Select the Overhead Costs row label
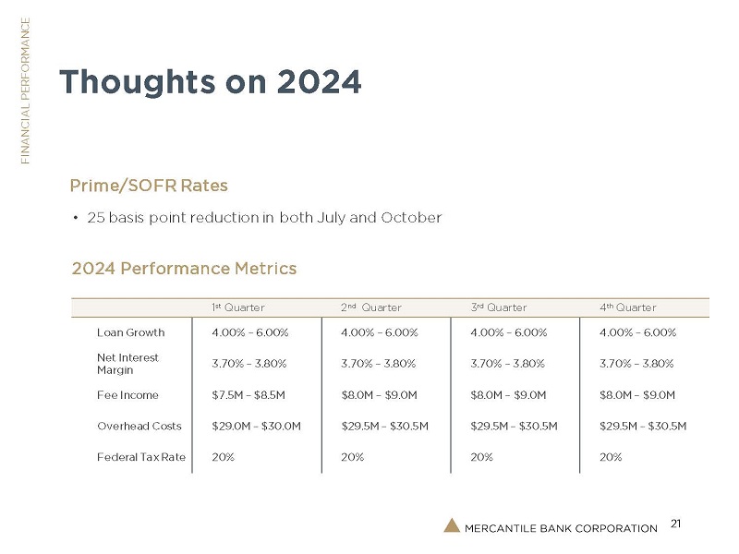 pos(139,427)
